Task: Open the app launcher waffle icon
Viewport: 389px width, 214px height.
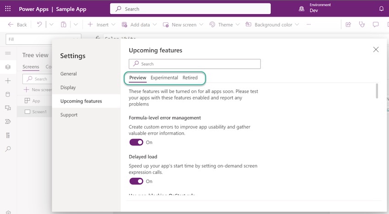Action: (8, 9)
